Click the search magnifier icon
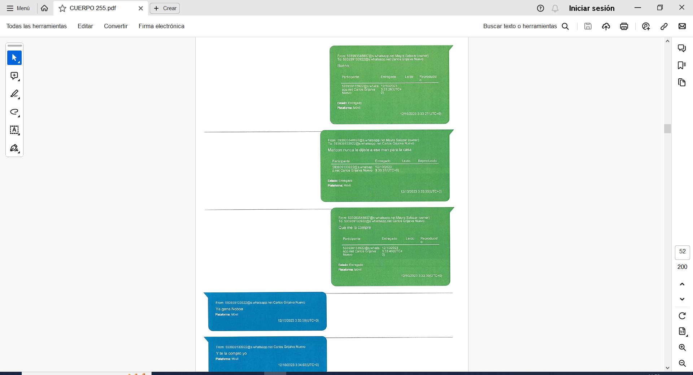693x375 pixels. 566,26
